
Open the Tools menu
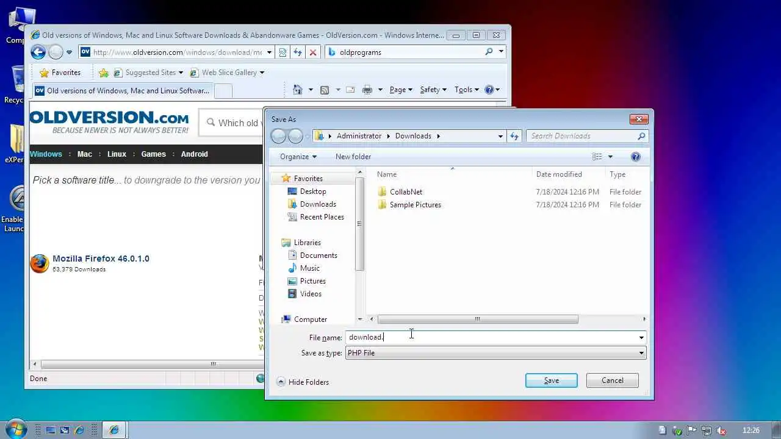click(467, 90)
